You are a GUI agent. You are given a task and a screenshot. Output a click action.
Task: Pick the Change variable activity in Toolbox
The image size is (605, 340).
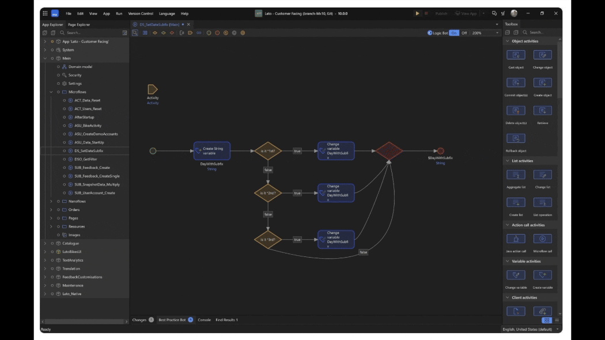(x=516, y=275)
